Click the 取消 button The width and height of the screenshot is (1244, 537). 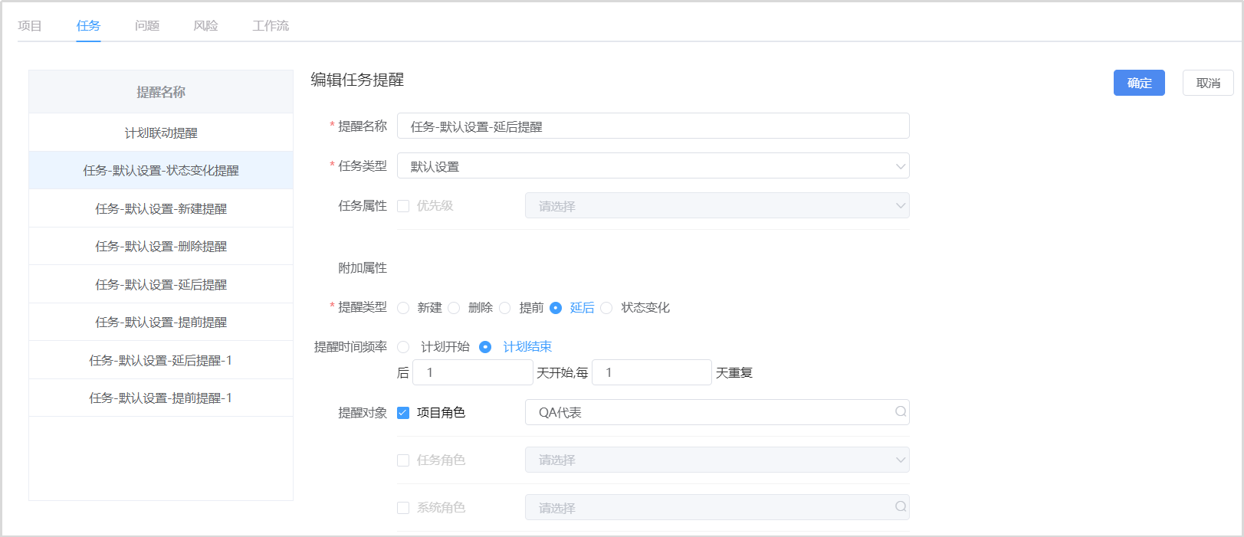point(1207,83)
